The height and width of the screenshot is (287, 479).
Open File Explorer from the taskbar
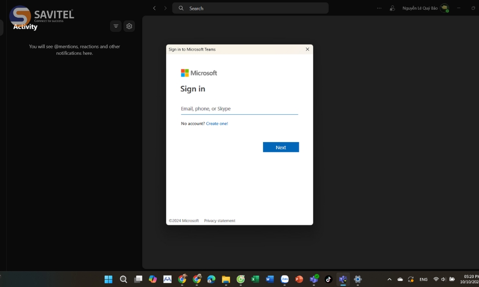coord(226,279)
